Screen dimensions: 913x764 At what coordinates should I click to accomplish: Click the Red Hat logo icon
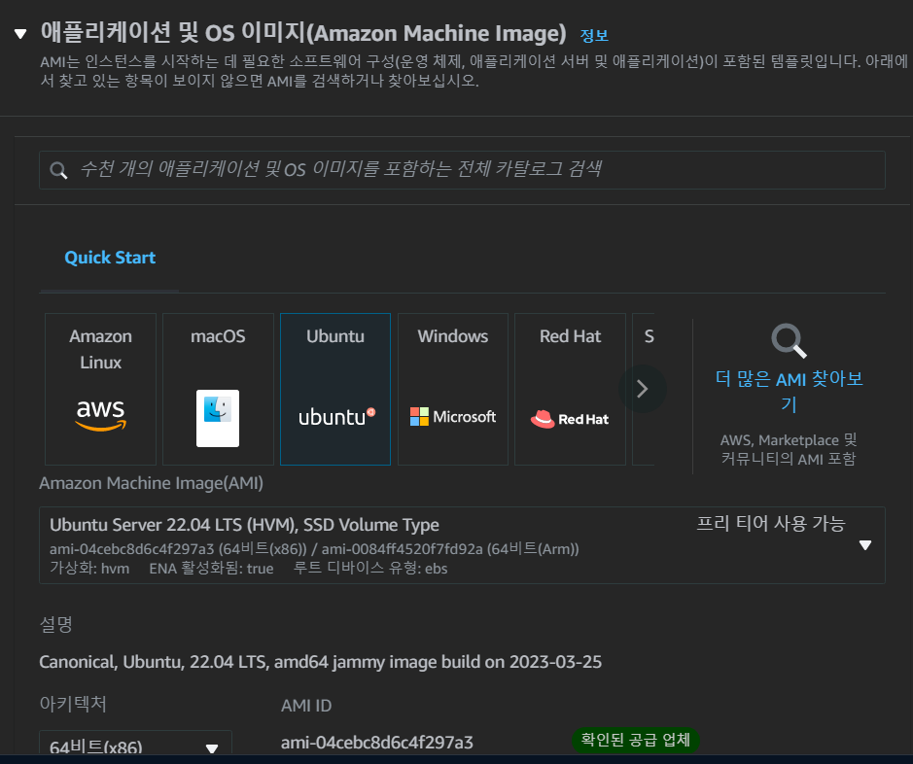click(570, 419)
